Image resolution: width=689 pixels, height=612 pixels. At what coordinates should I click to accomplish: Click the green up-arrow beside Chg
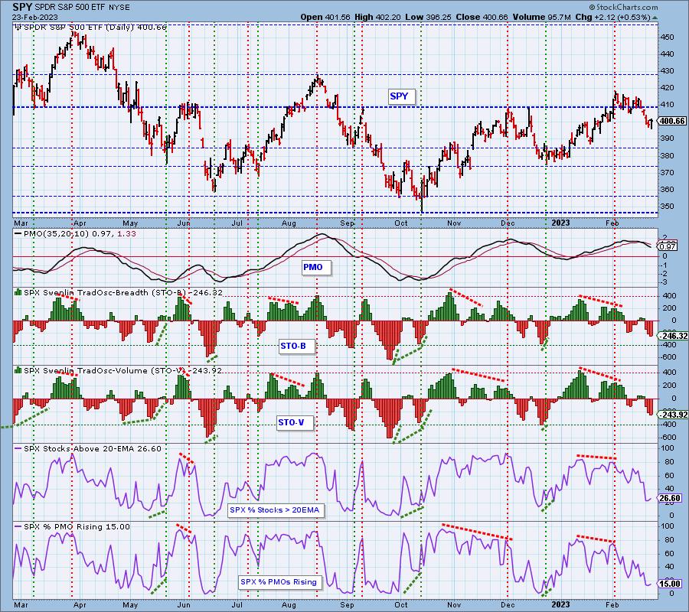[655, 18]
